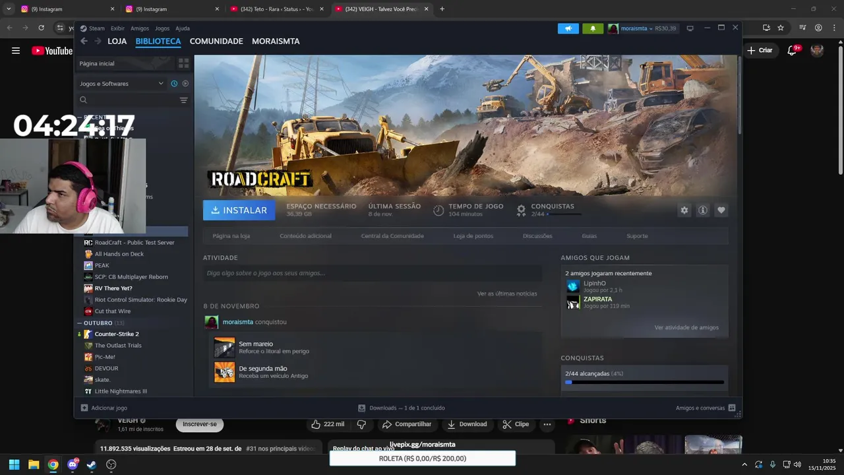The width and height of the screenshot is (844, 475).
Task: Click YouTube Compartilhar share button
Action: pos(407,424)
